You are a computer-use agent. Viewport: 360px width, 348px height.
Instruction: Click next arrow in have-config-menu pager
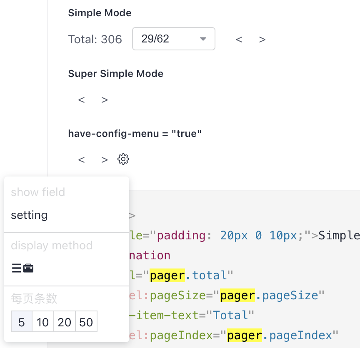click(105, 160)
